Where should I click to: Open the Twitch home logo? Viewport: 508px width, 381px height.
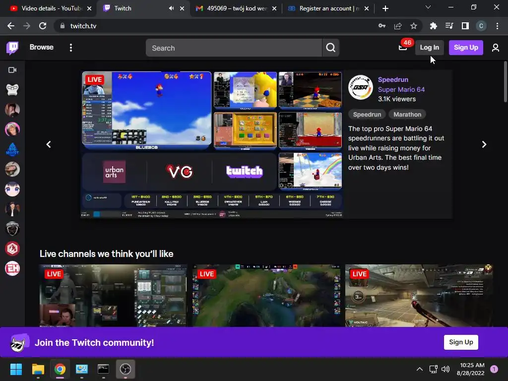pos(12,48)
